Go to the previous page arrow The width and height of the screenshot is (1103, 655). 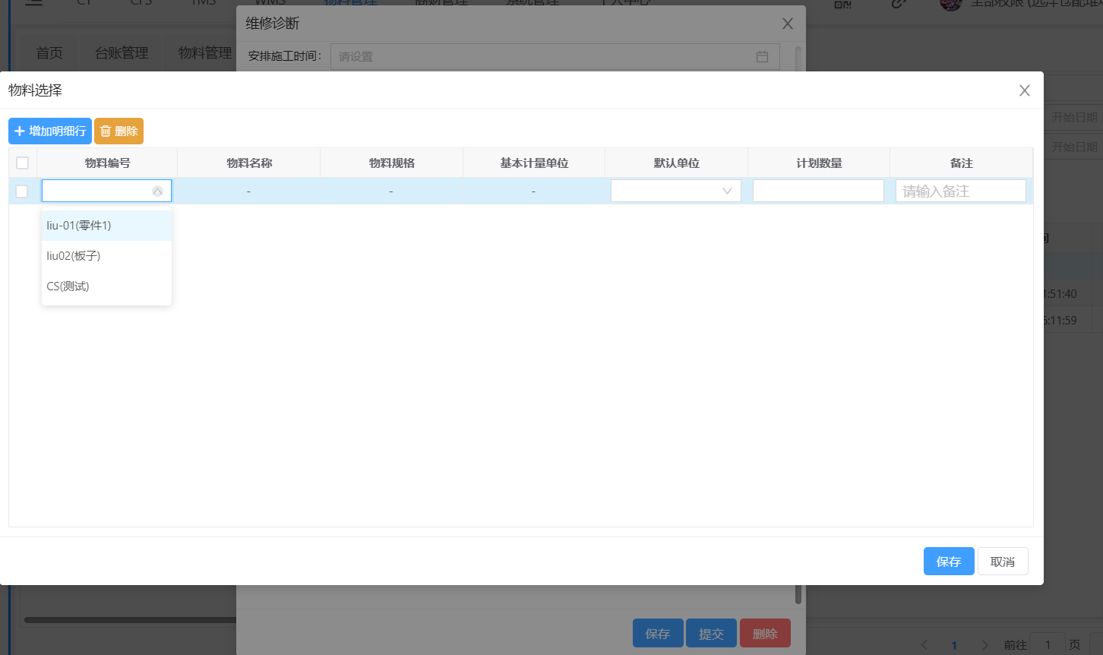[924, 645]
